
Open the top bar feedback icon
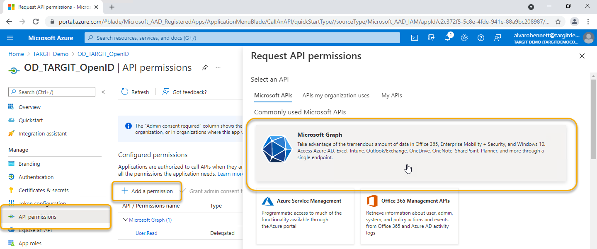coord(498,38)
